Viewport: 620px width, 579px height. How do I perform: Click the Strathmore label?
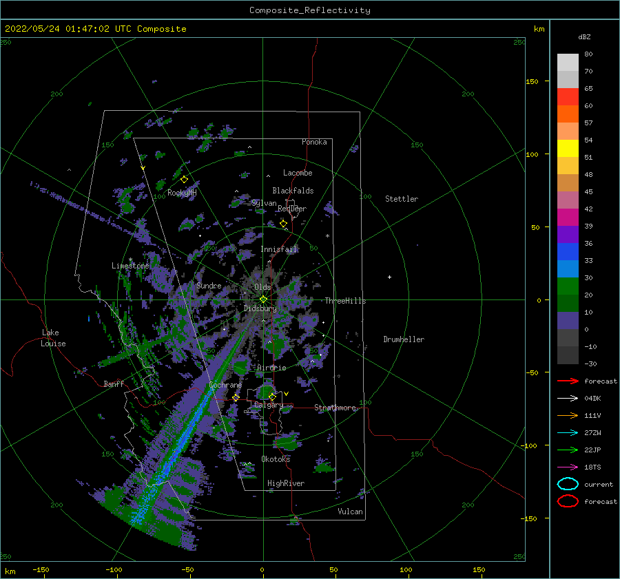tap(335, 408)
